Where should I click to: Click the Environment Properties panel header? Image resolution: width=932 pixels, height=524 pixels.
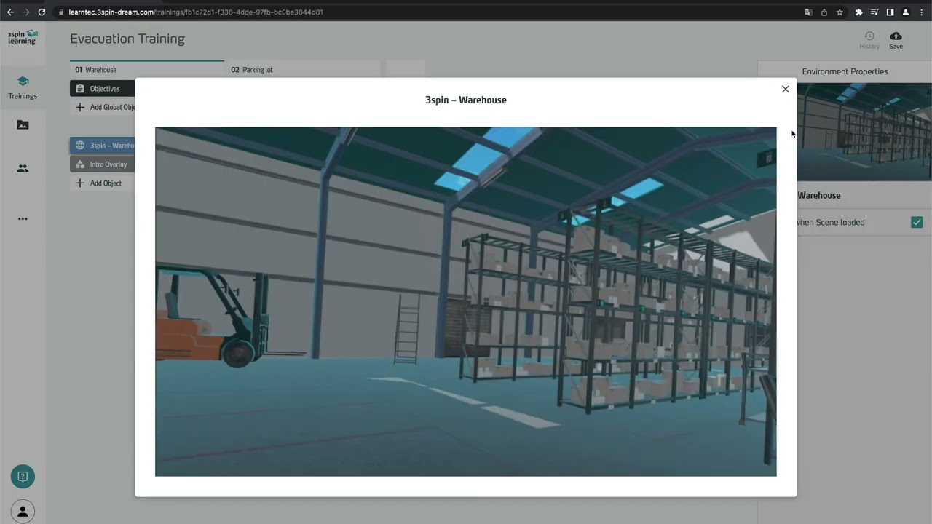pyautogui.click(x=845, y=71)
